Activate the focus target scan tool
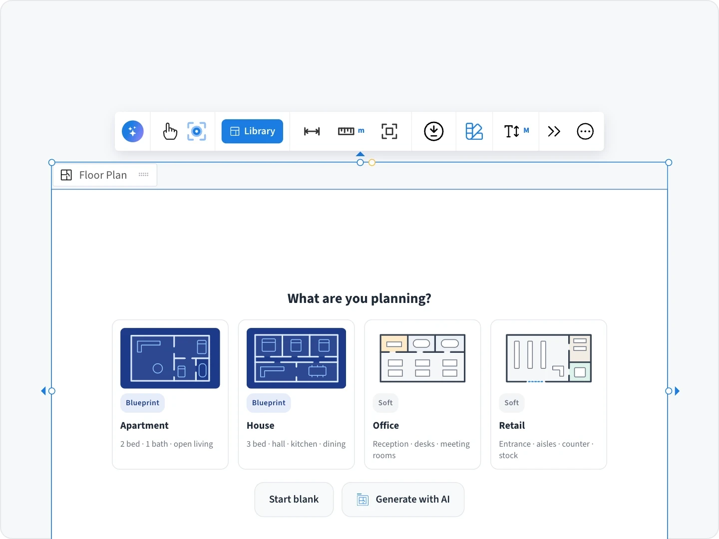719x539 pixels. pyautogui.click(x=197, y=131)
